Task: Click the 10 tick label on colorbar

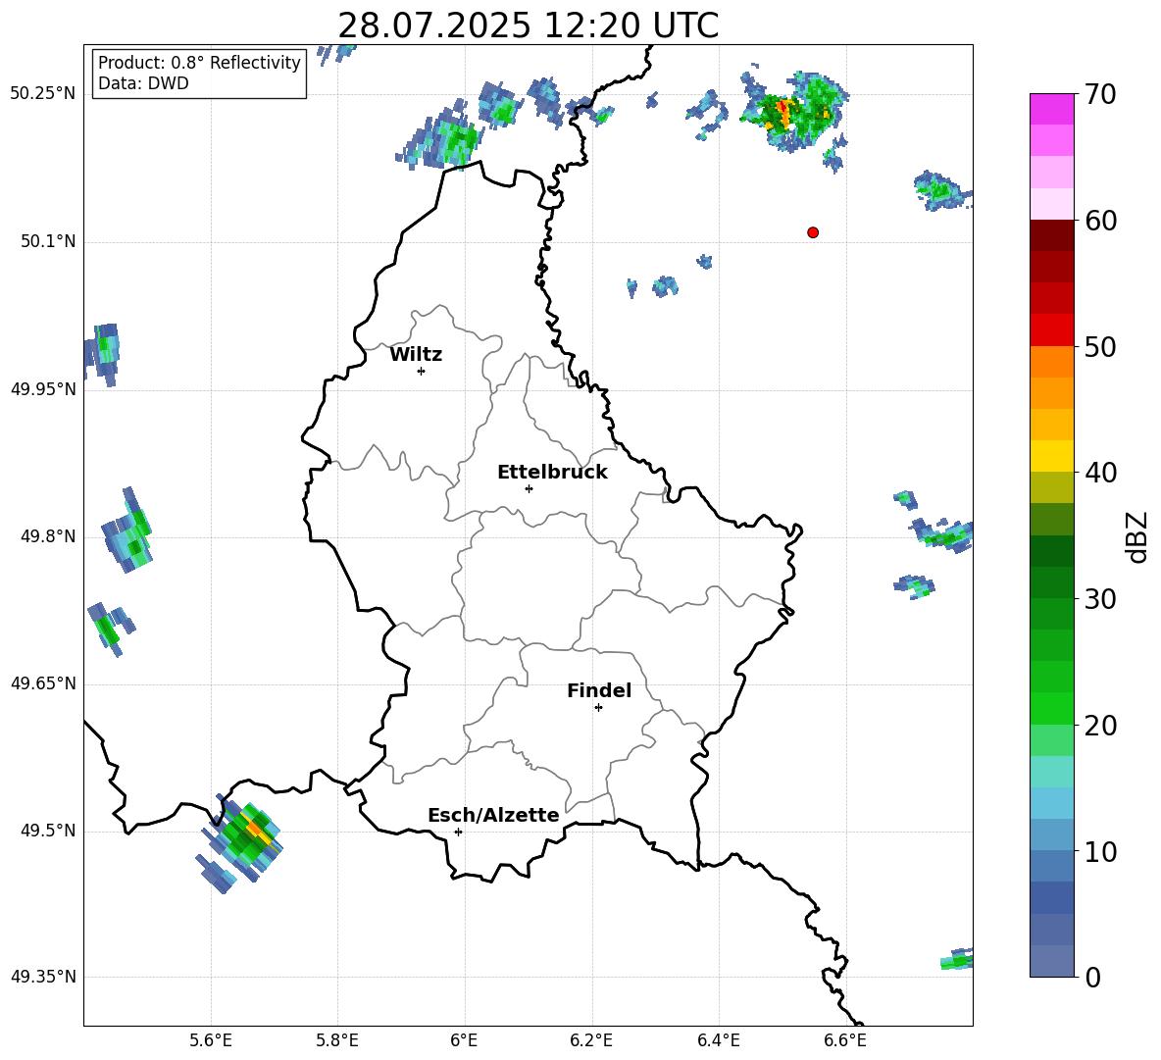Action: click(x=1100, y=852)
